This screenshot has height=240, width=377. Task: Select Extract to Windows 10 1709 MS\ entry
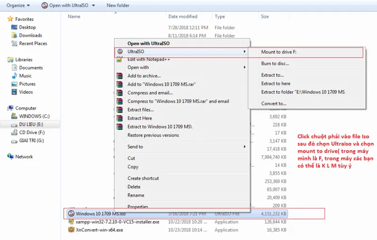point(160,127)
